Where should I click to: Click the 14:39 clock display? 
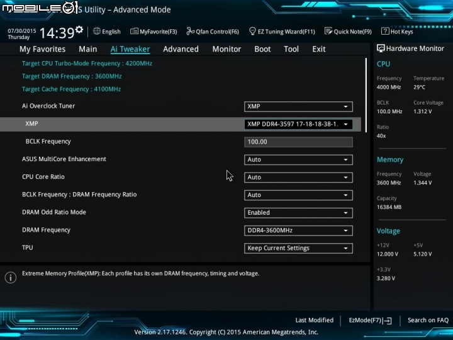click(57, 33)
